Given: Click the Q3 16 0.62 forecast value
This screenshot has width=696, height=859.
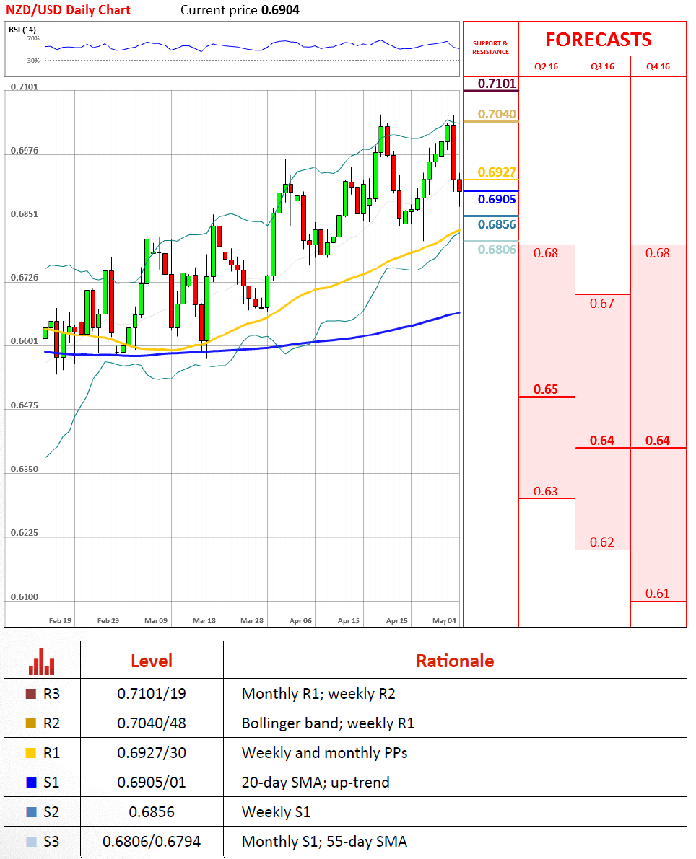Looking at the screenshot, I should click(601, 542).
